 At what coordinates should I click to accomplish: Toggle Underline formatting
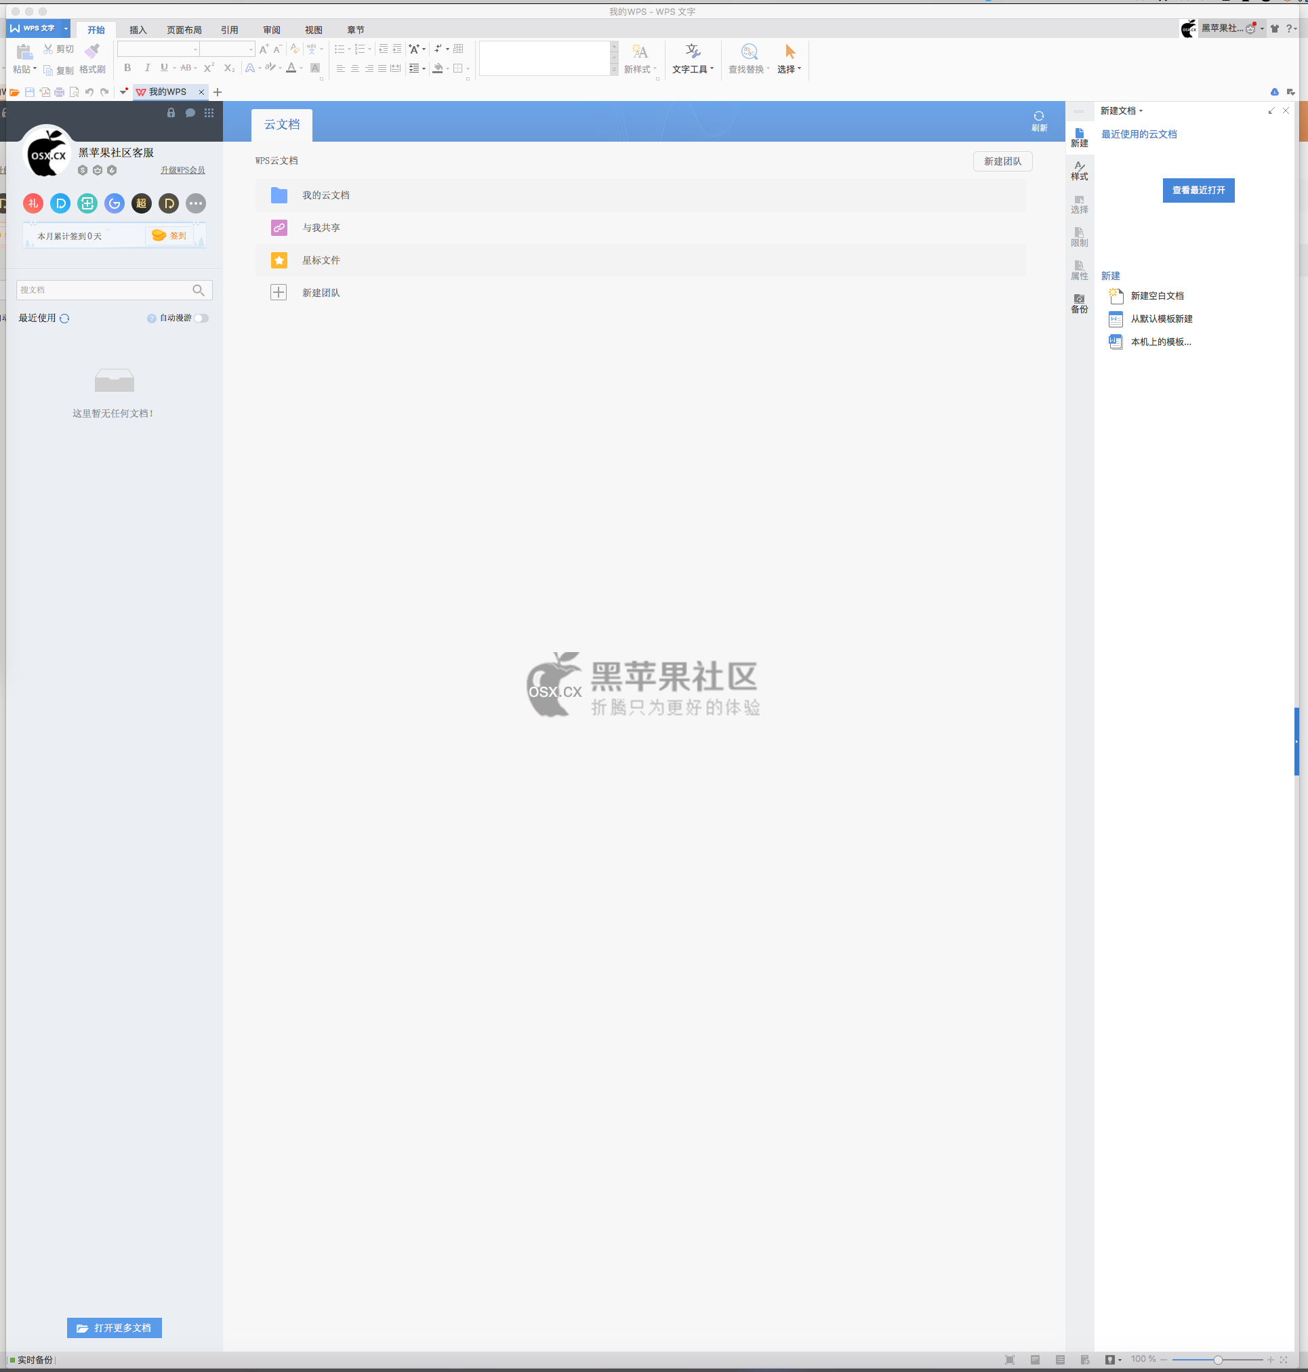coord(164,68)
